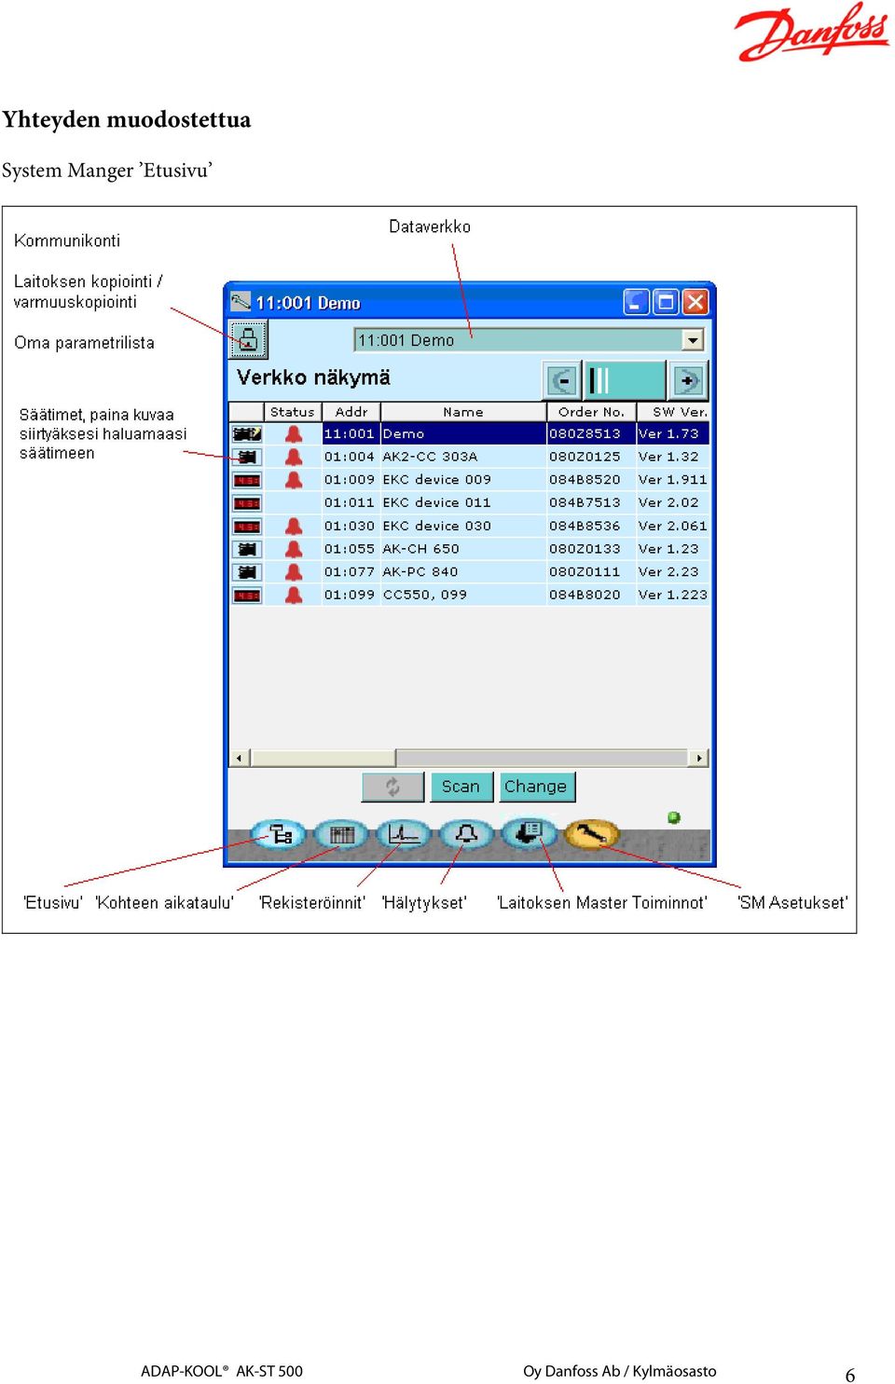
Task: Click the alarm bell for 11:001 Demo
Action: (x=294, y=434)
